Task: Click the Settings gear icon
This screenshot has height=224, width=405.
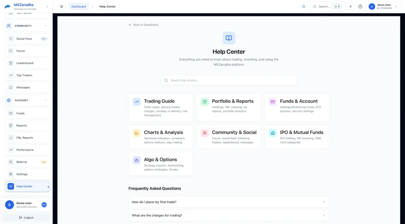Action: point(11,174)
